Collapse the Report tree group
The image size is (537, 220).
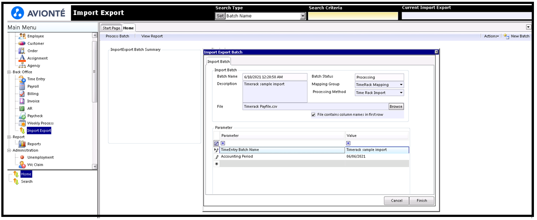[9, 137]
